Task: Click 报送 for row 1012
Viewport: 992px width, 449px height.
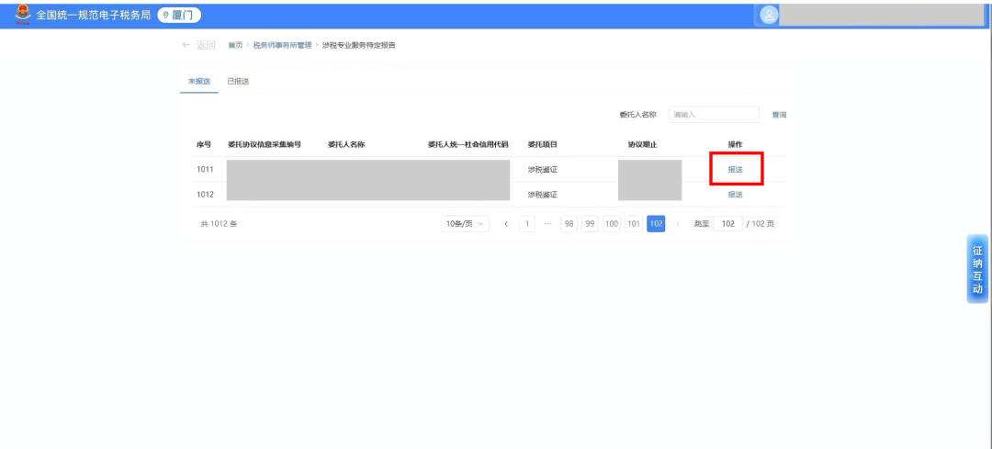Action: click(x=735, y=195)
